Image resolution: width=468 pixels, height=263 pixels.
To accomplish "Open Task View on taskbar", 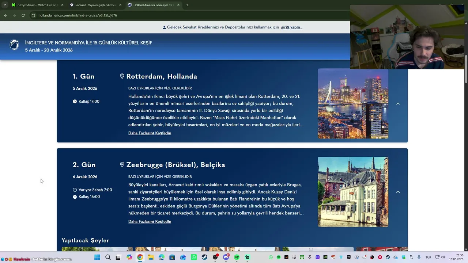I will click(118, 258).
